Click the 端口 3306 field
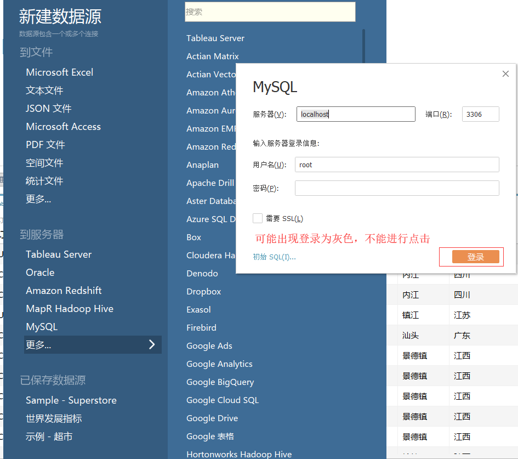The width and height of the screenshot is (518, 459). (480, 114)
